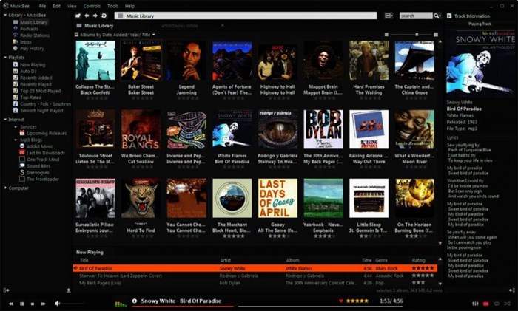Collapse the Playlists tree section
The image size is (518, 311).
pos(5,58)
